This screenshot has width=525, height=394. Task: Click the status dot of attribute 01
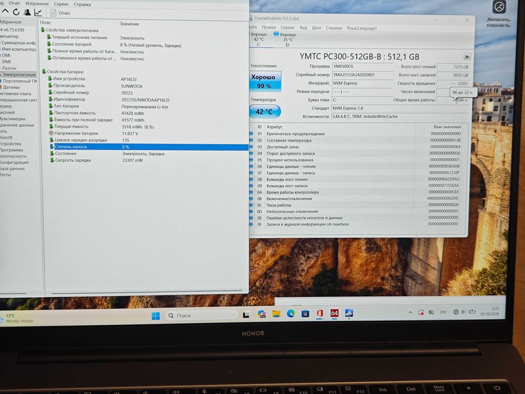pos(252,134)
